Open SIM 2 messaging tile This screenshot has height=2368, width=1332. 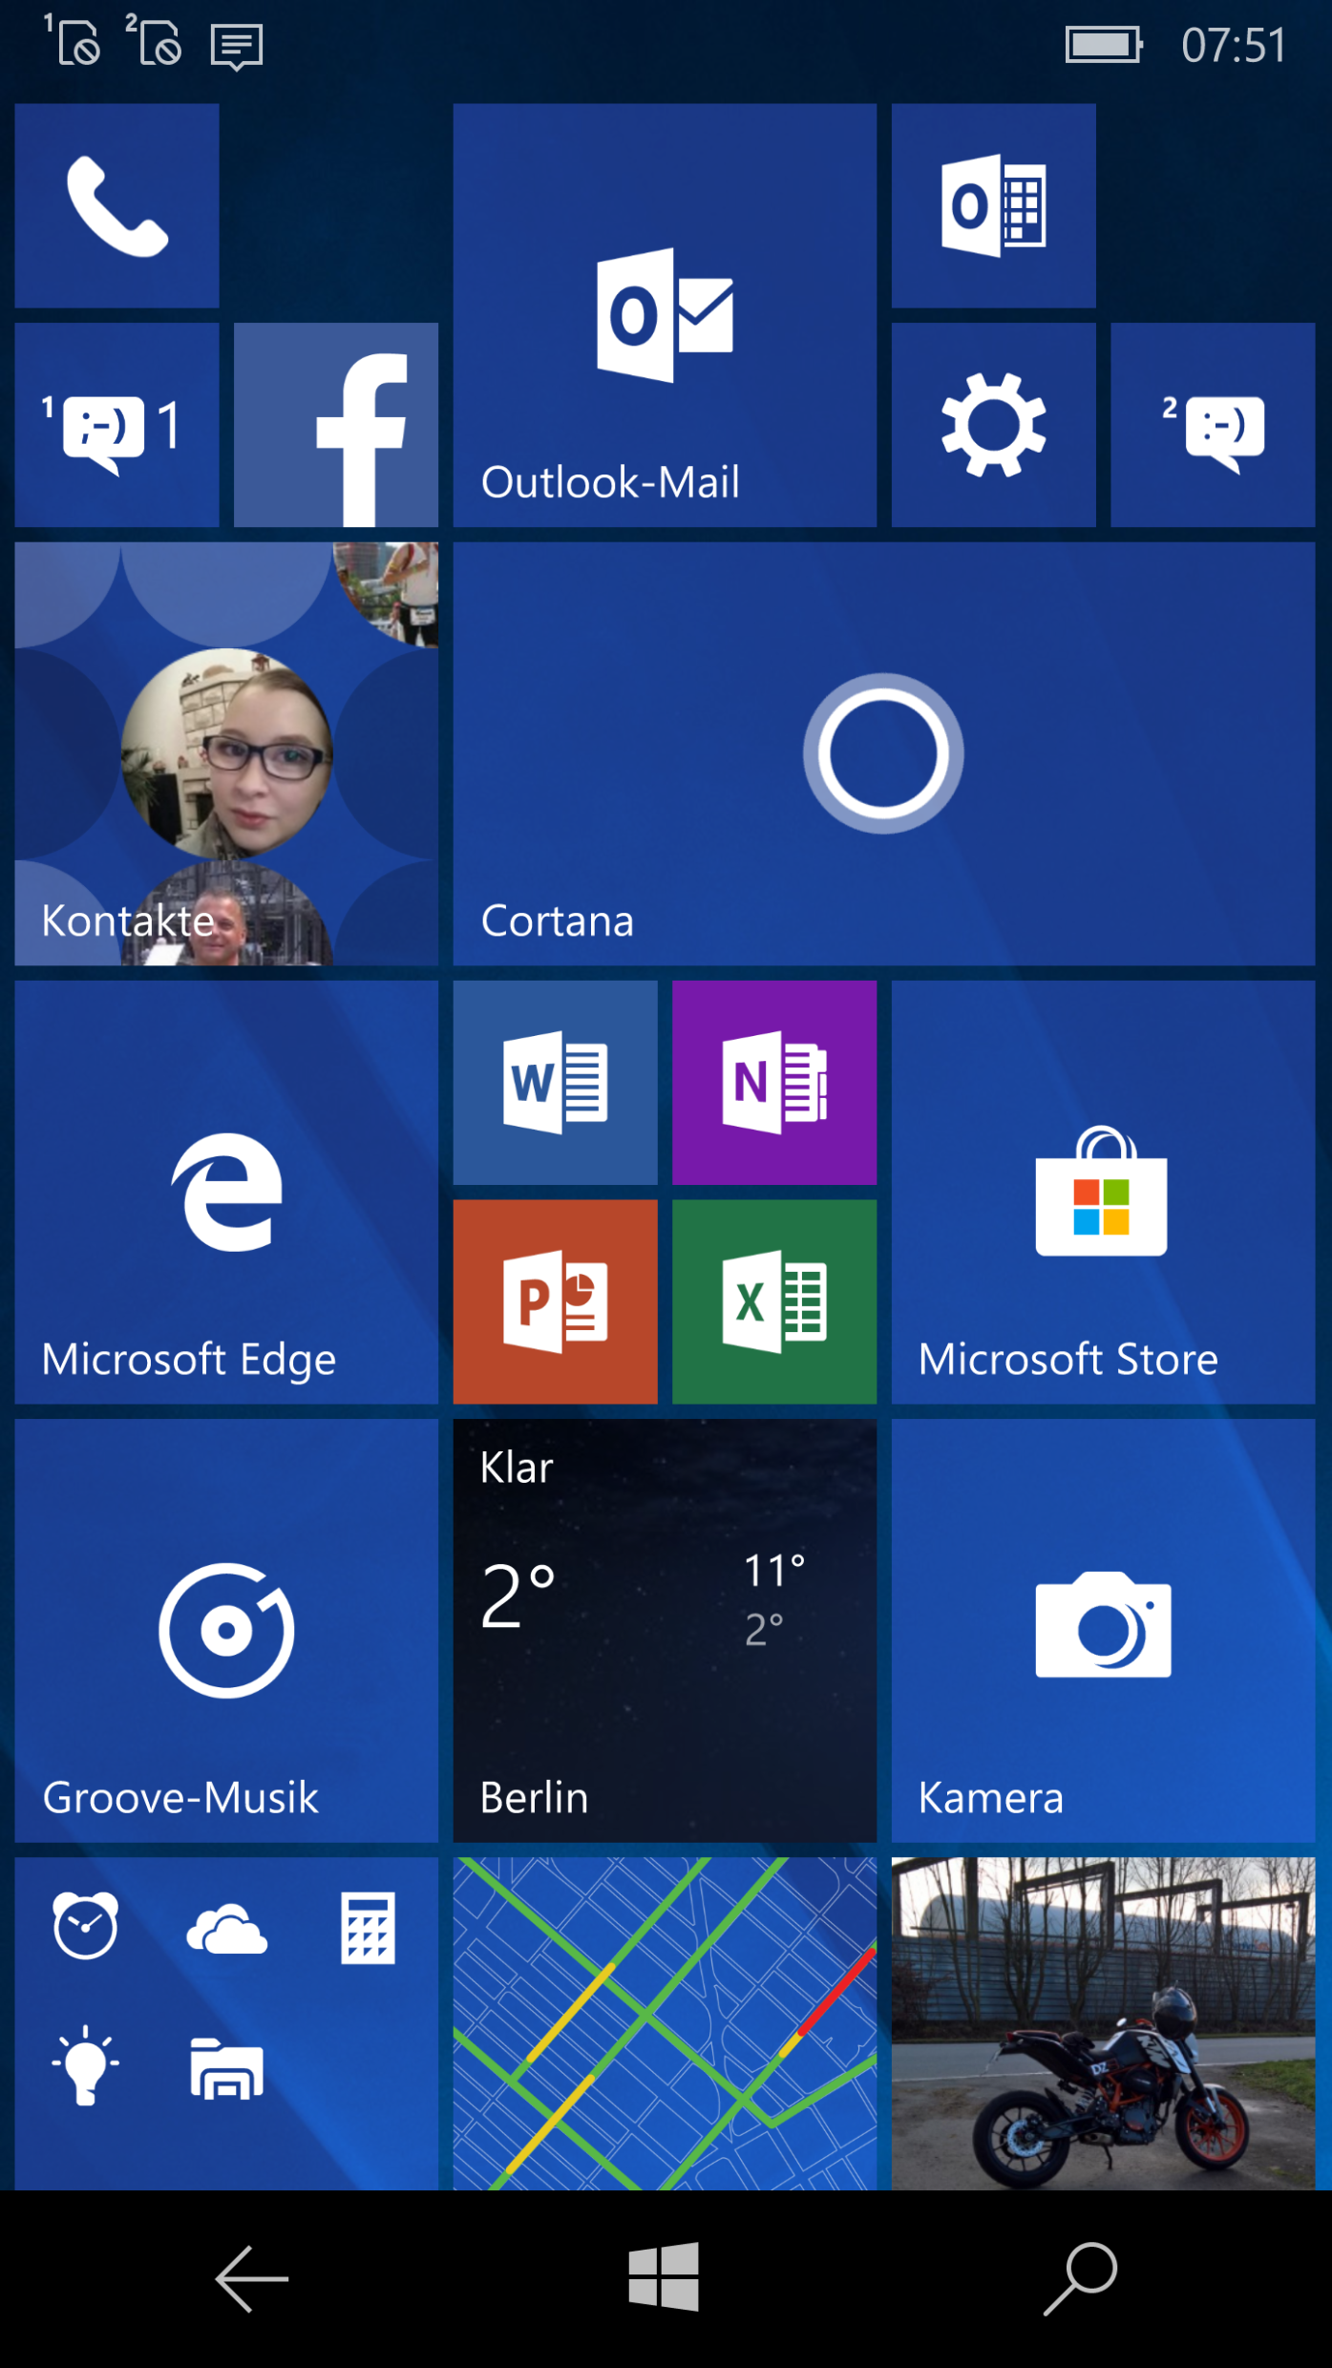1213,425
